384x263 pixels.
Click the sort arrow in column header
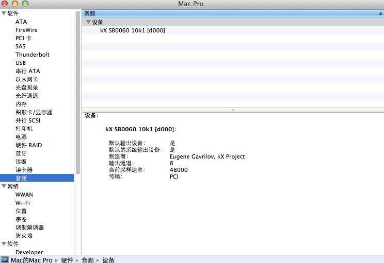[380, 13]
